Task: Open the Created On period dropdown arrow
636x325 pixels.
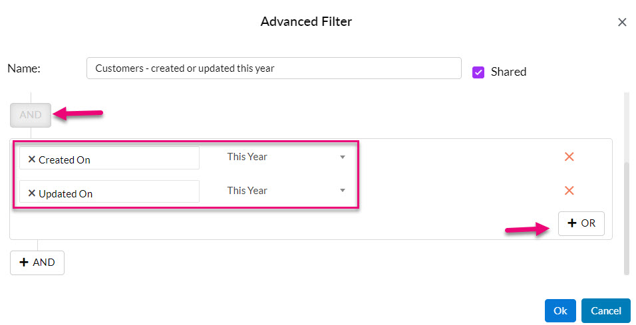Action: pos(343,157)
